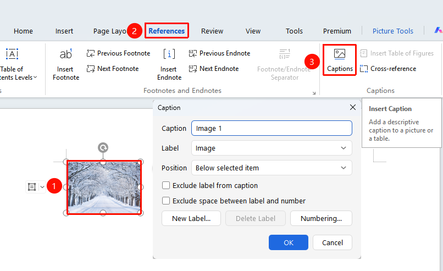The image size is (443, 271).
Task: Open the layout options icon beside picture
Action: pos(32,187)
